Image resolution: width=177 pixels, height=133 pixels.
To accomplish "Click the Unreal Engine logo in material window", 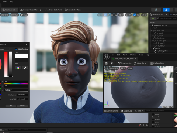I will (107, 57).
